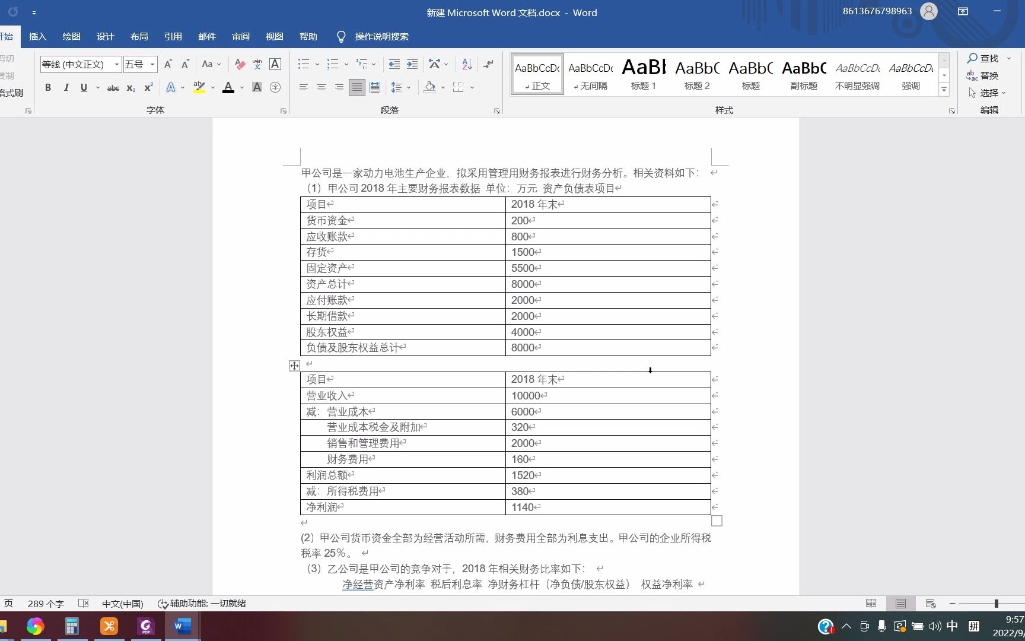Click the borders icon
The height and width of the screenshot is (641, 1025).
click(459, 87)
